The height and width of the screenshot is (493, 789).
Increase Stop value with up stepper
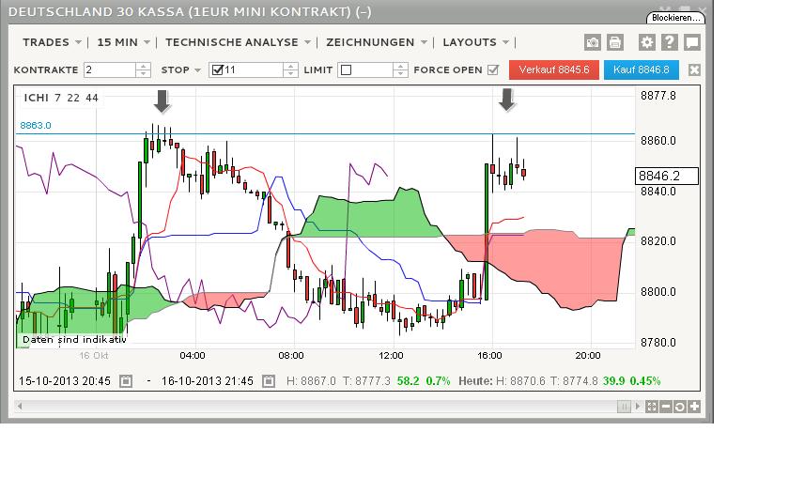point(290,67)
